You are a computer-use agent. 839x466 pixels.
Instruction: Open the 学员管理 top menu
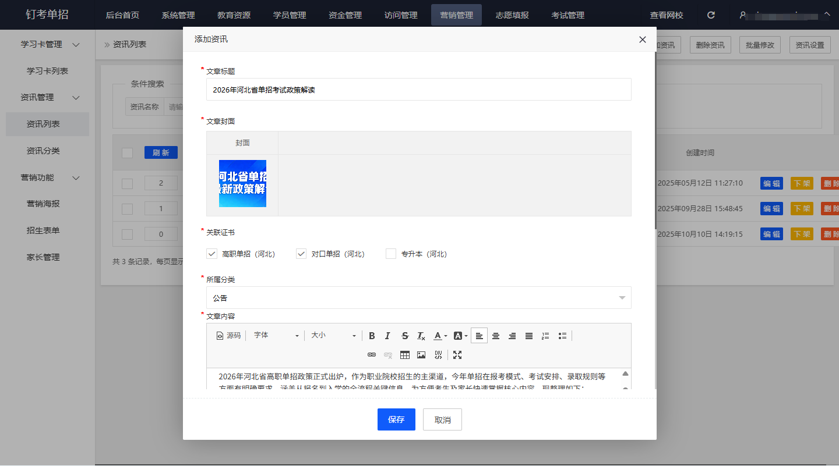tap(290, 15)
